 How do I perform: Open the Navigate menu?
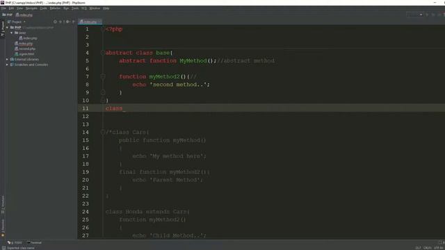pyautogui.click(x=31, y=8)
